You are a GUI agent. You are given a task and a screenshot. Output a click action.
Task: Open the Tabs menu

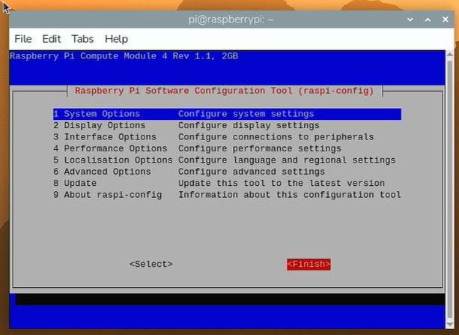pyautogui.click(x=82, y=39)
